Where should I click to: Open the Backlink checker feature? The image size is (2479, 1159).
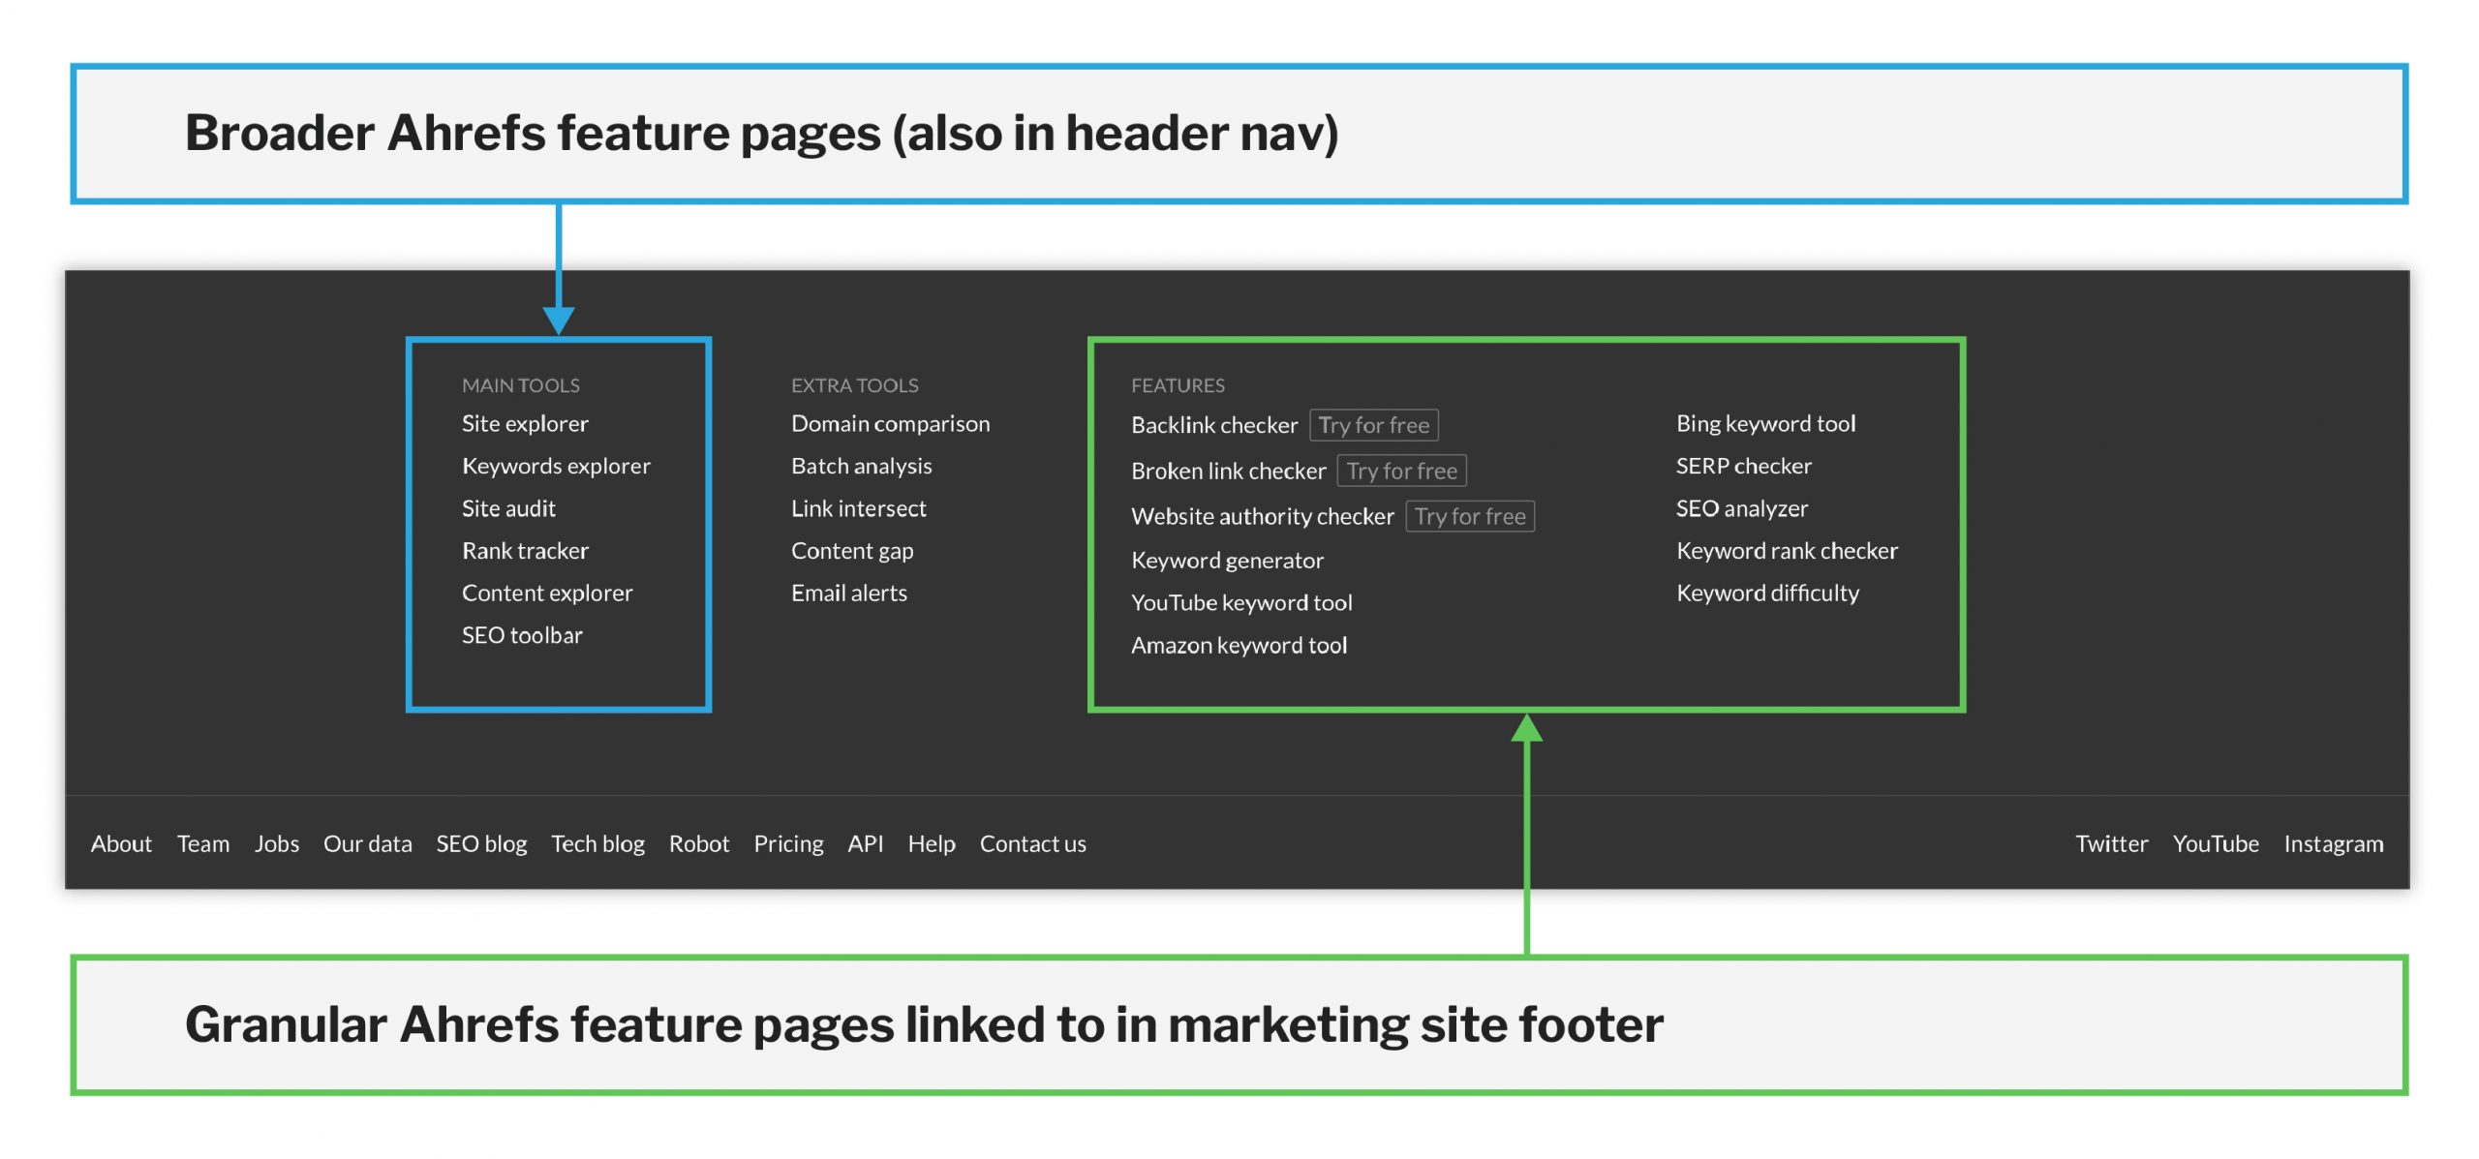click(x=1214, y=425)
